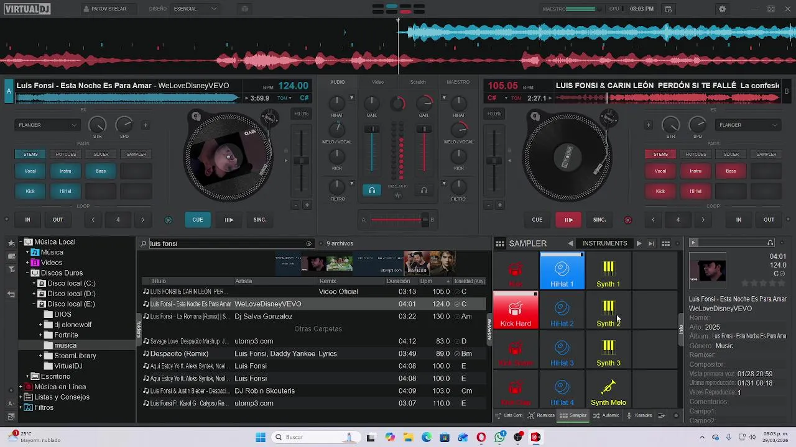Click the filter funnel icon in browser sidebar
The height and width of the screenshot is (447, 796).
click(11, 269)
